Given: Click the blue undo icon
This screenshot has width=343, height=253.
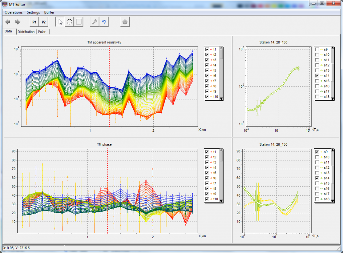Looking at the screenshot, I should pyautogui.click(x=104, y=22).
